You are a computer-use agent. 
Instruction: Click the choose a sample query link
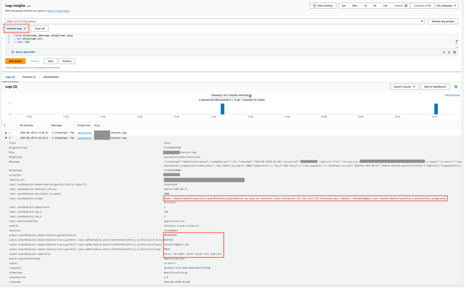pos(58,10)
